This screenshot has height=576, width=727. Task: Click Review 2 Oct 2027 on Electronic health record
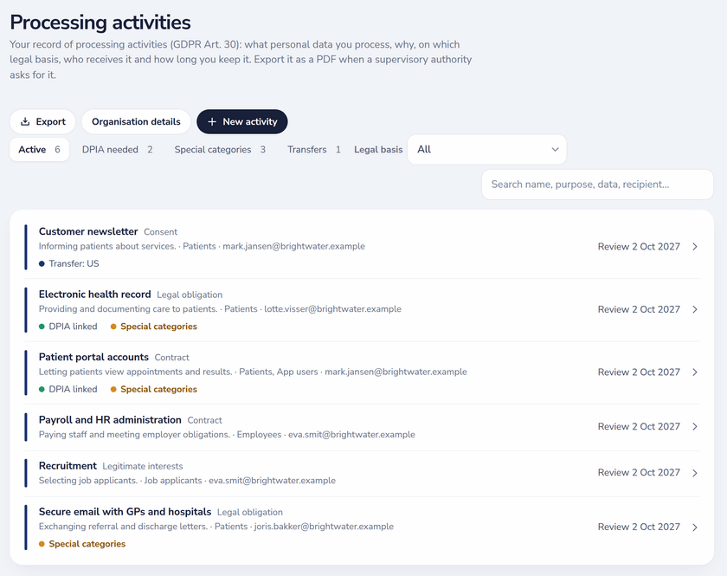point(639,309)
